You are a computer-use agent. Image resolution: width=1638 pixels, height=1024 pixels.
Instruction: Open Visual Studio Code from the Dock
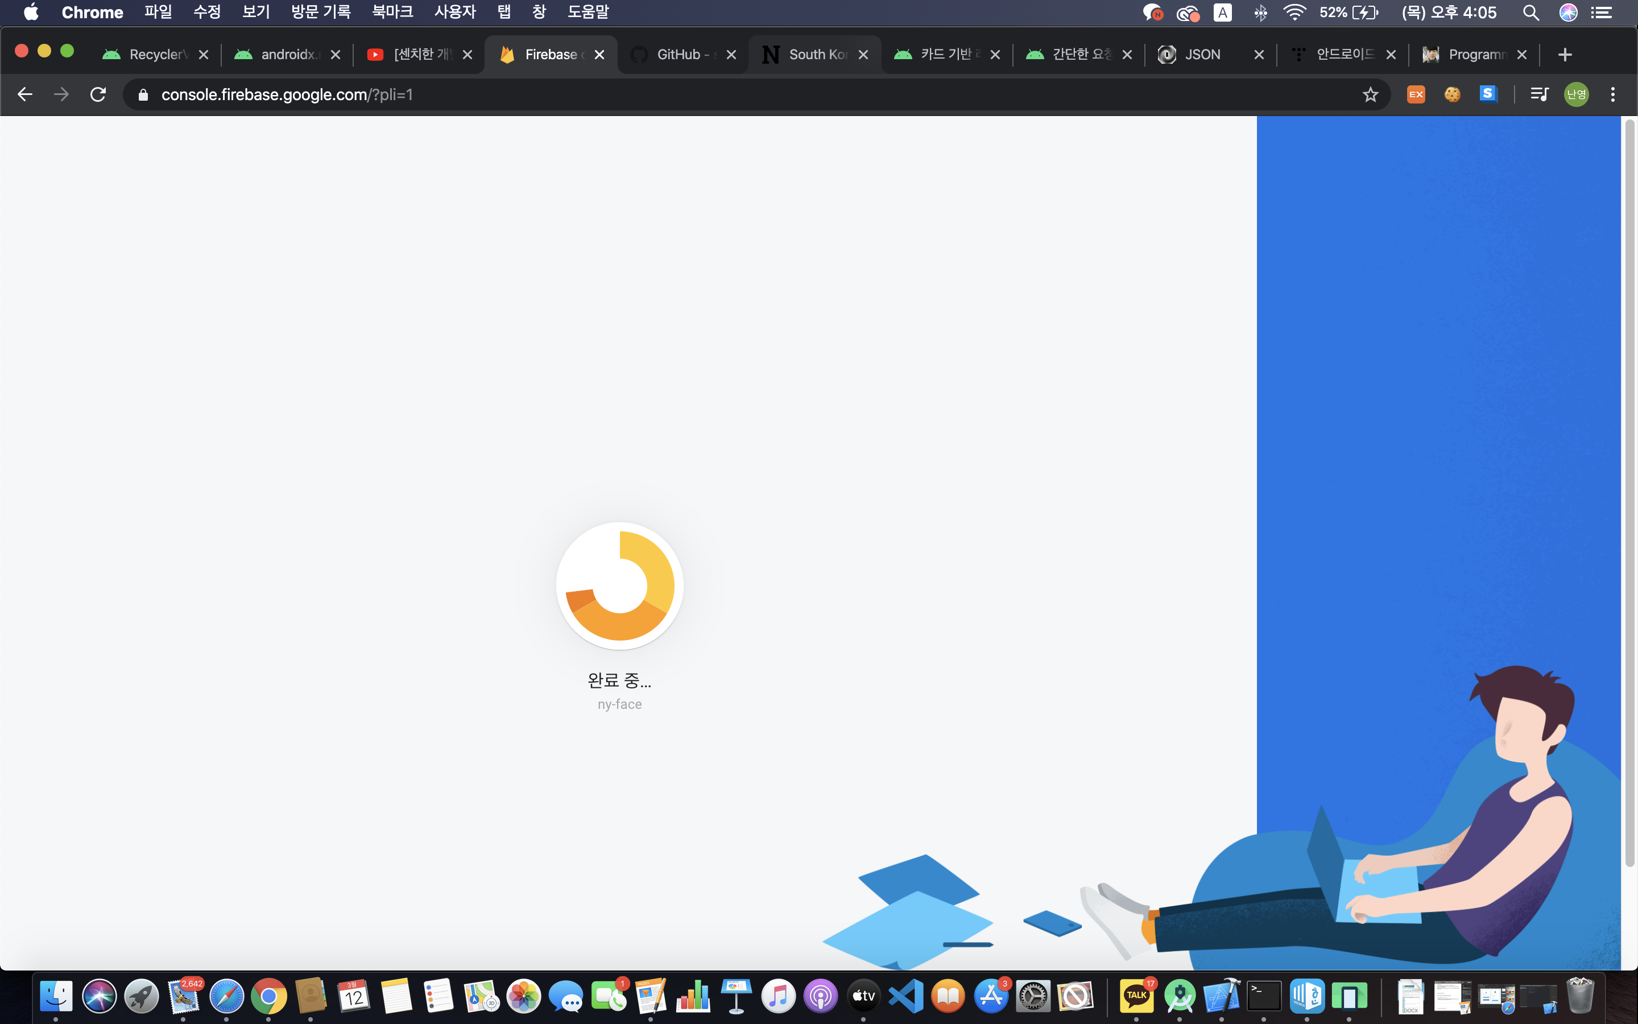905,996
